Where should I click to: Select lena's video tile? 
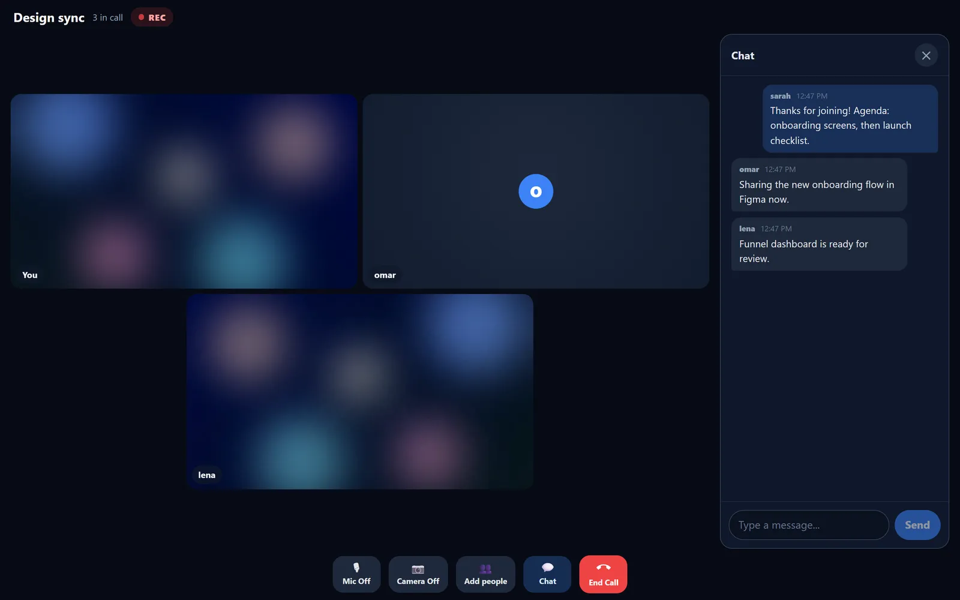point(360,391)
